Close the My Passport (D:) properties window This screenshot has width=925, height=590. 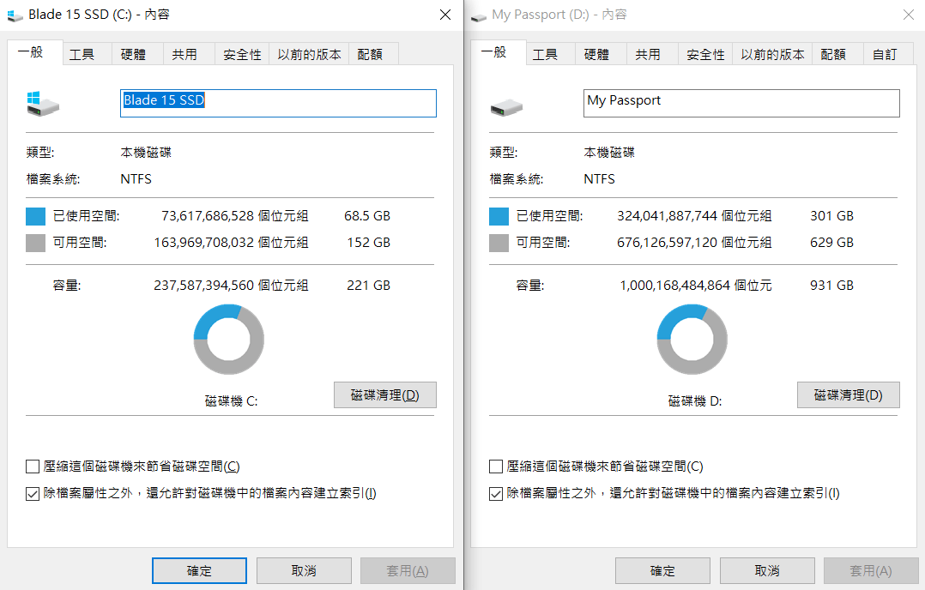pos(909,15)
